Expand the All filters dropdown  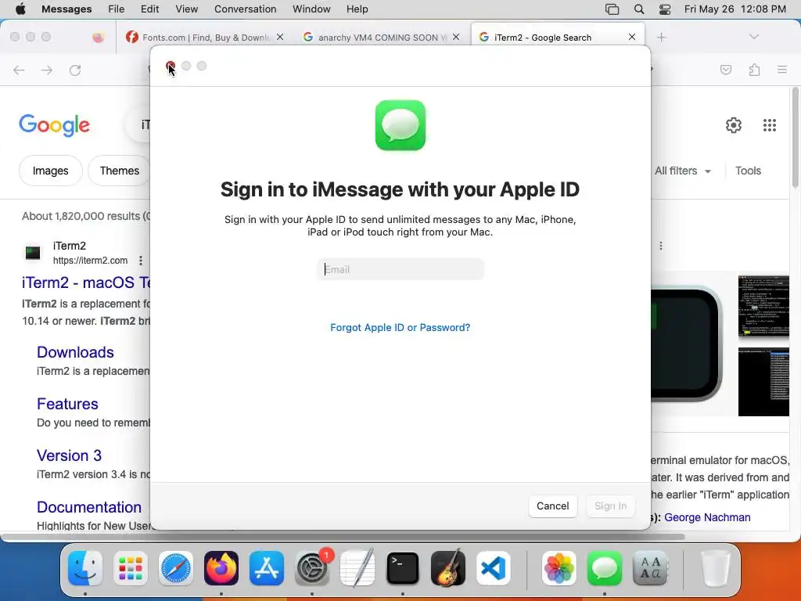point(683,171)
